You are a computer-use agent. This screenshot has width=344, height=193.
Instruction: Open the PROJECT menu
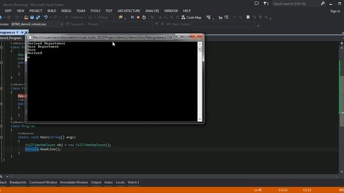click(x=35, y=11)
